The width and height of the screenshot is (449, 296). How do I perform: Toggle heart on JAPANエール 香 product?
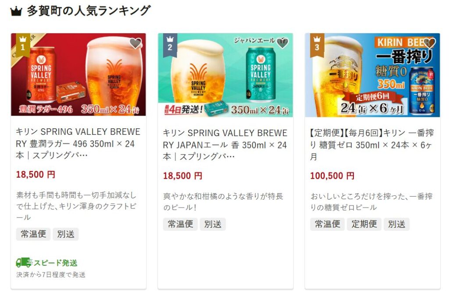[x=282, y=43]
